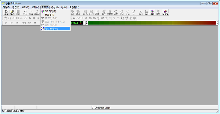220x114 pixels.
Task: Click the Eval f(x) toolbar icon
Action: (x=146, y=12)
